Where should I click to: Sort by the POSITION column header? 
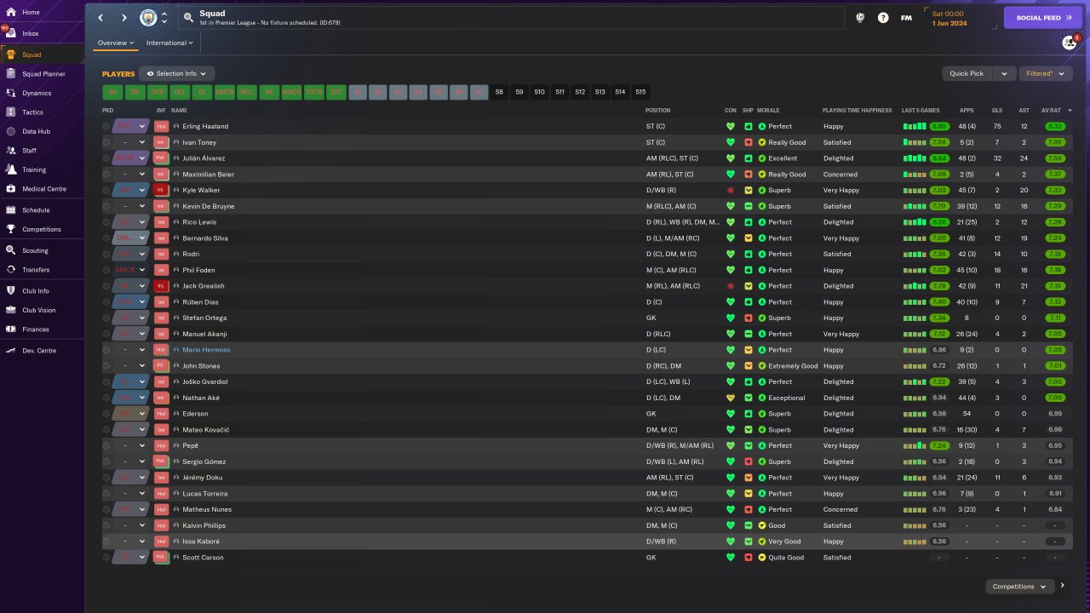(658, 110)
